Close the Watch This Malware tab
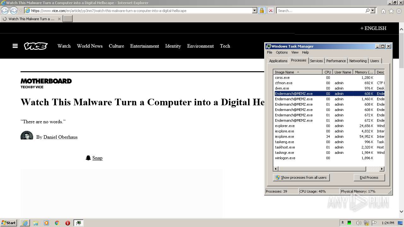The height and width of the screenshot is (227, 404). (x=59, y=19)
